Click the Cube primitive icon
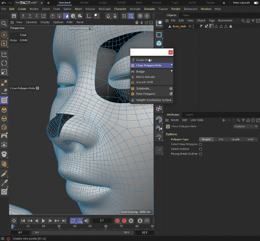 pyautogui.click(x=159, y=44)
